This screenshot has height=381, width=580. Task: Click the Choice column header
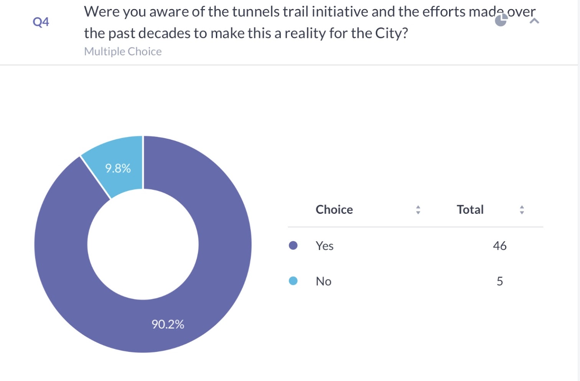[x=334, y=209]
